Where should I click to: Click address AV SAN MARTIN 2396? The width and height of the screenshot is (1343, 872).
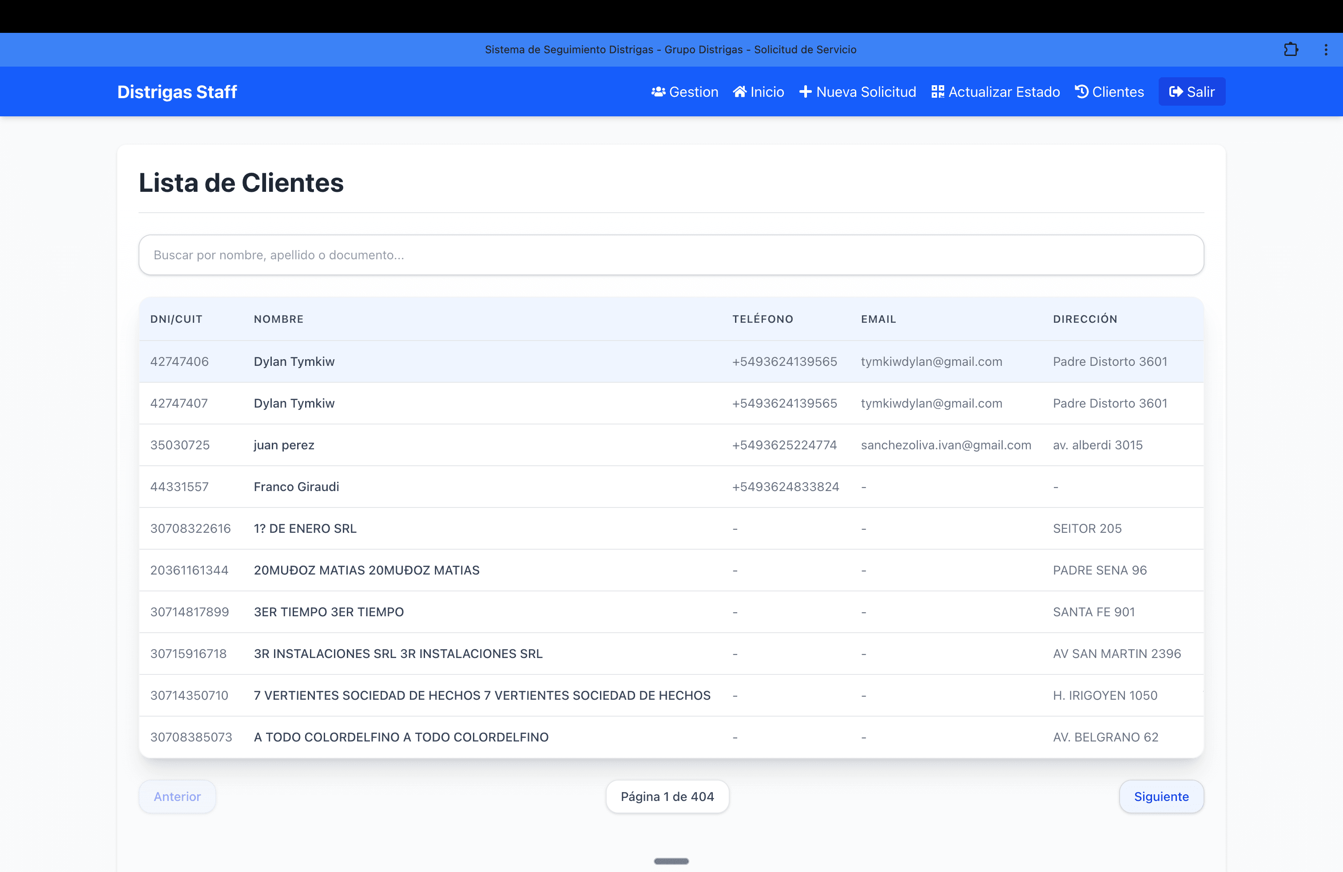click(x=1117, y=654)
